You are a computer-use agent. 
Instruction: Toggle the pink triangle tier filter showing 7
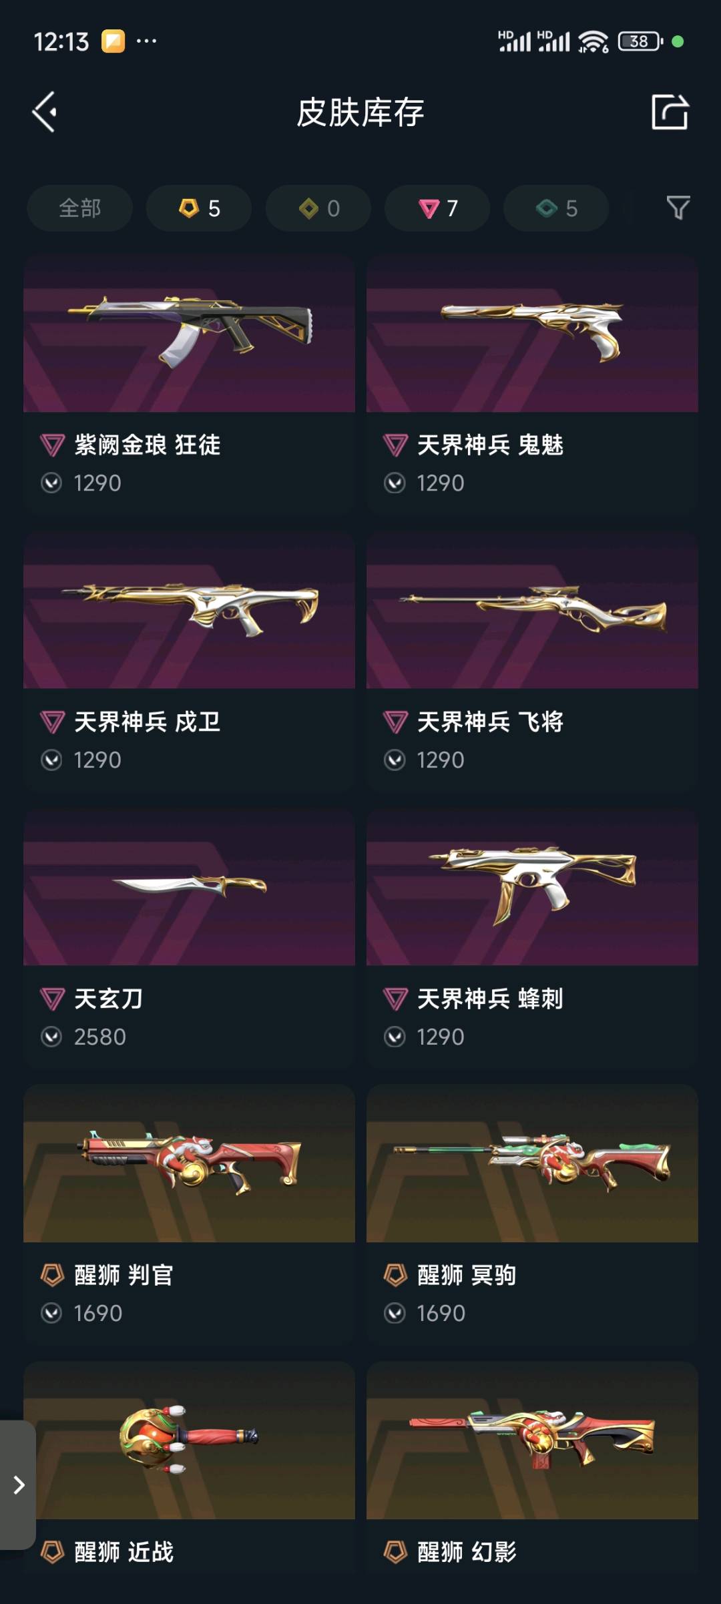[x=437, y=208]
